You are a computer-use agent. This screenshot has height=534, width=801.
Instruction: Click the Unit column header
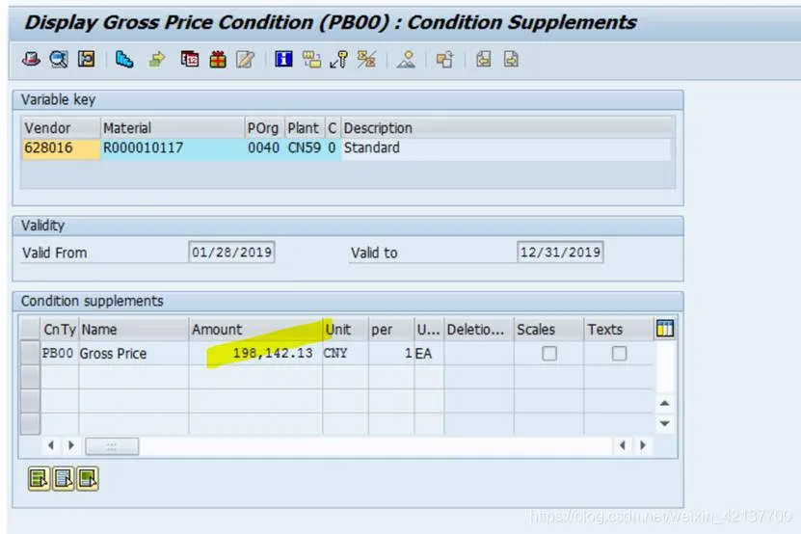coord(345,330)
